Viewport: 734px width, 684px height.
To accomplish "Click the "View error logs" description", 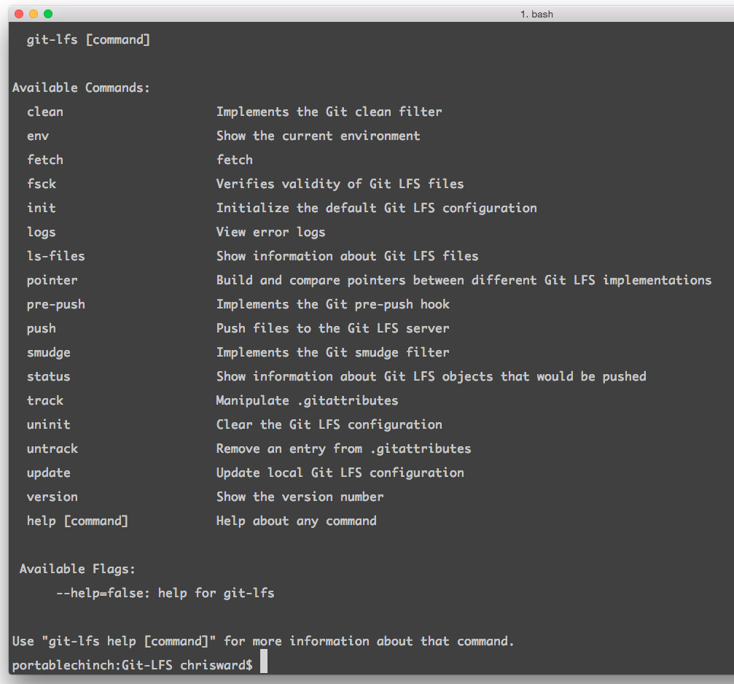I will click(270, 232).
